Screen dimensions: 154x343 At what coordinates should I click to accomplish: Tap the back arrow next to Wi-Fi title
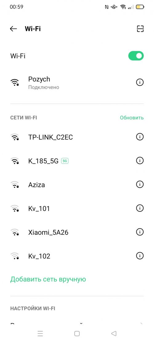14,29
